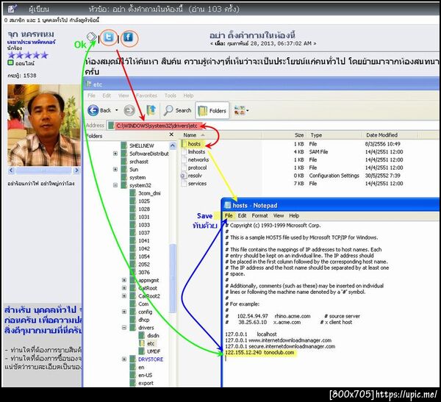The width and height of the screenshot is (441, 402).
Task: Click the poster's profile photo
Action: pos(43,125)
